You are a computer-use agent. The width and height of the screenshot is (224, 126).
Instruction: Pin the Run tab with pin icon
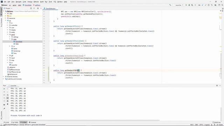click(4, 108)
